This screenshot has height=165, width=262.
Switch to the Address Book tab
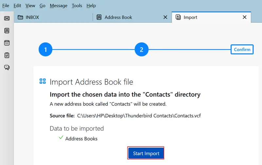[x=118, y=17]
